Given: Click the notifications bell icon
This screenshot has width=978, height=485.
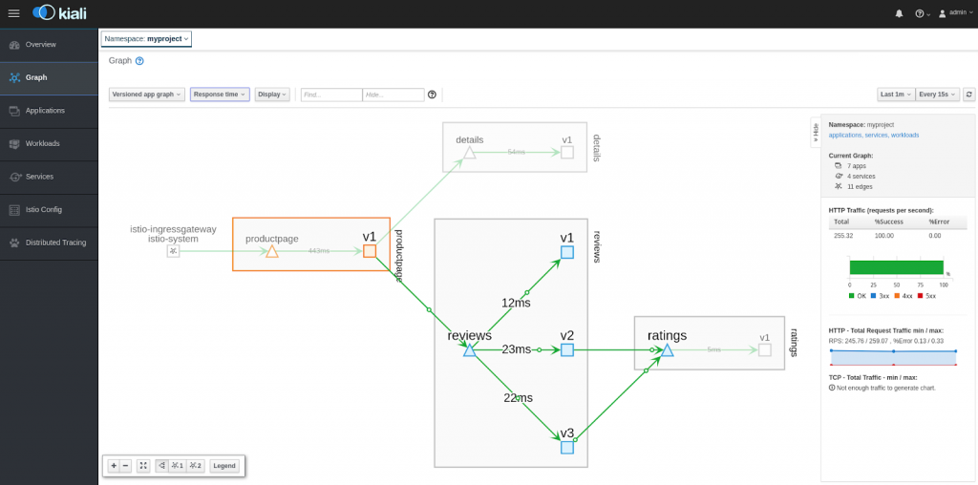Looking at the screenshot, I should tap(899, 13).
